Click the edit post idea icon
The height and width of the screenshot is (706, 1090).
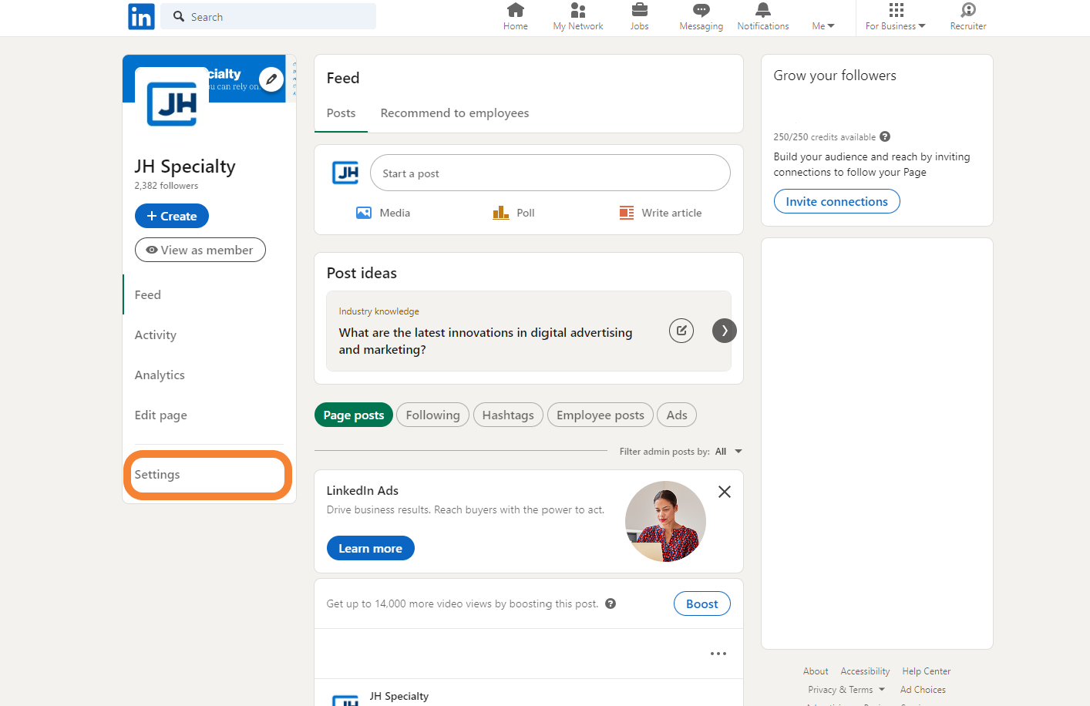click(x=681, y=331)
